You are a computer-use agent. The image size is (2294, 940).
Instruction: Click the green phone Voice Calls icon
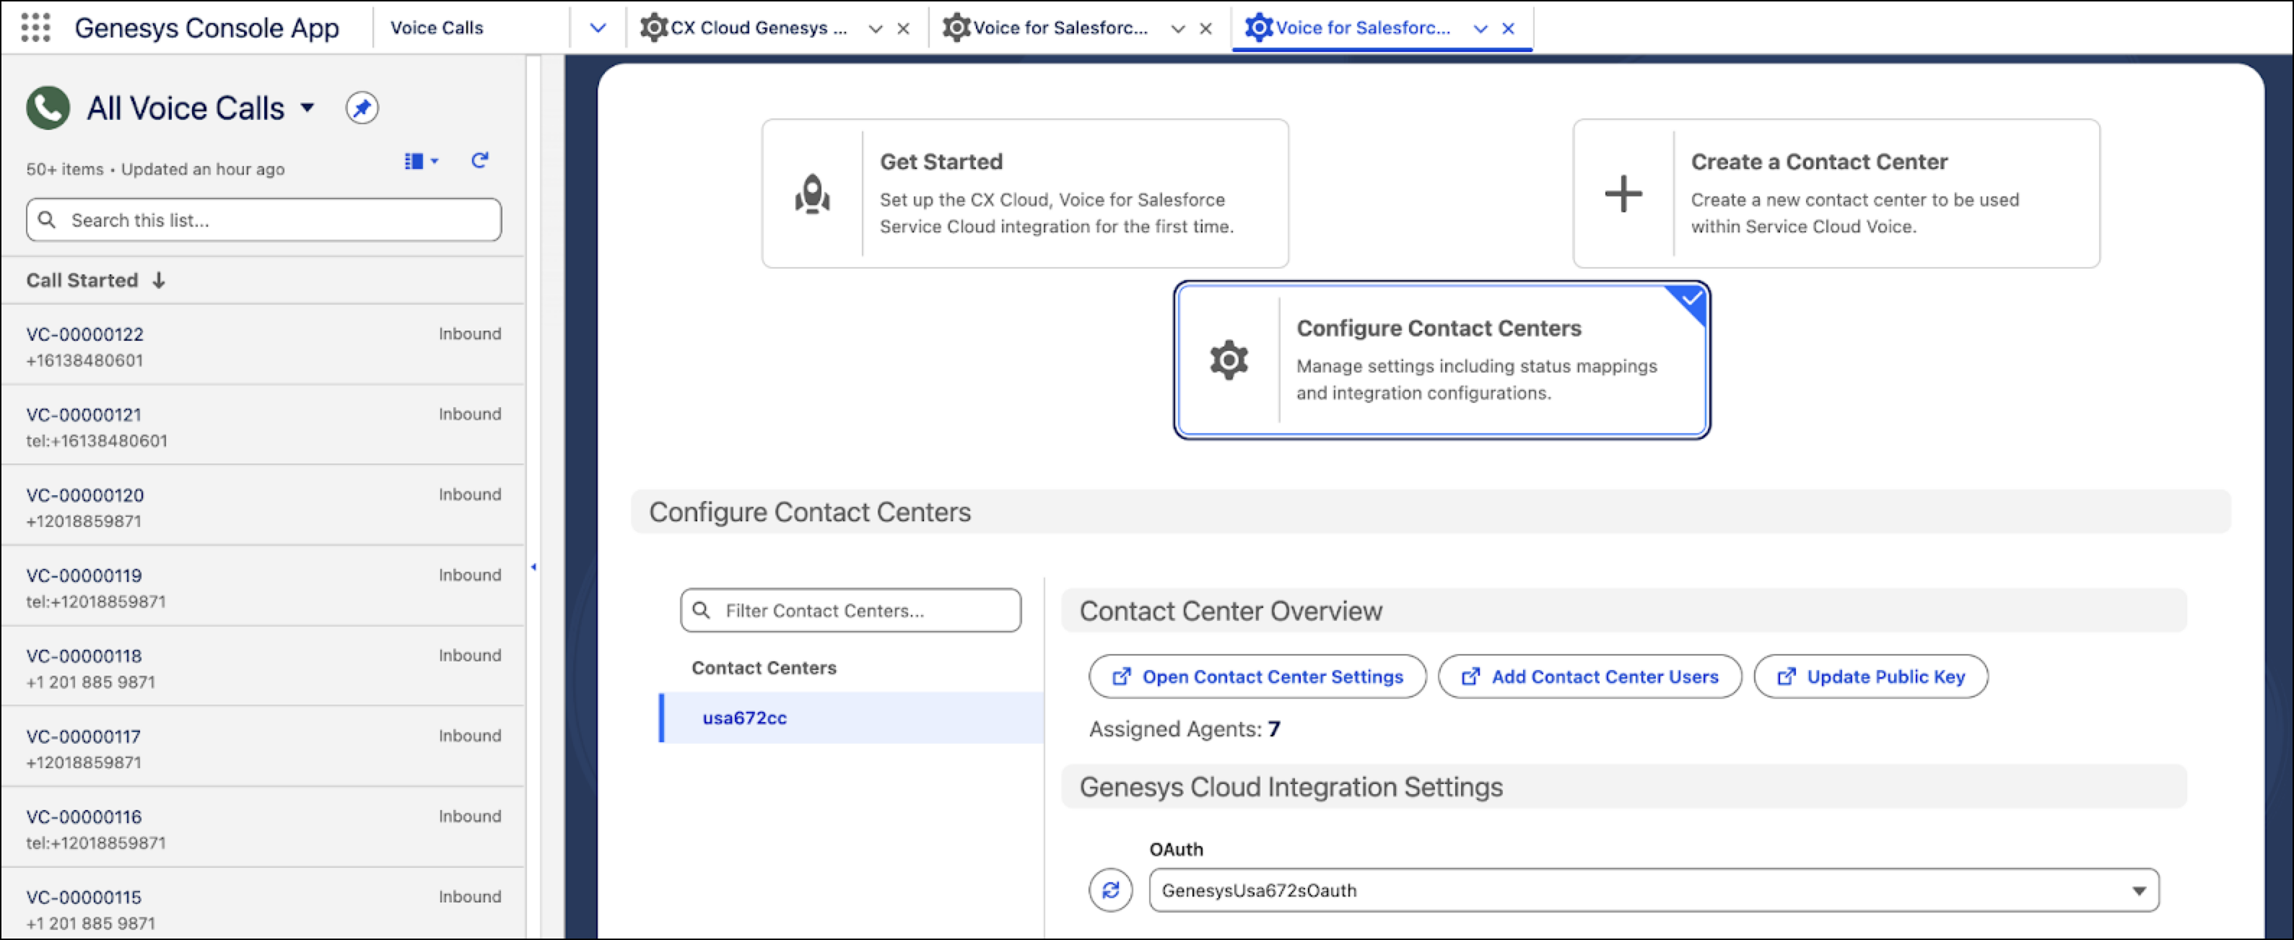48,108
